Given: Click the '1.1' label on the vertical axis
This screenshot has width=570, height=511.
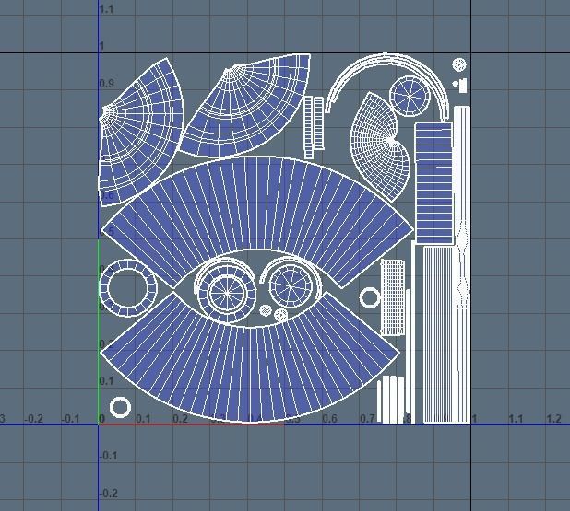Looking at the screenshot, I should [x=106, y=9].
